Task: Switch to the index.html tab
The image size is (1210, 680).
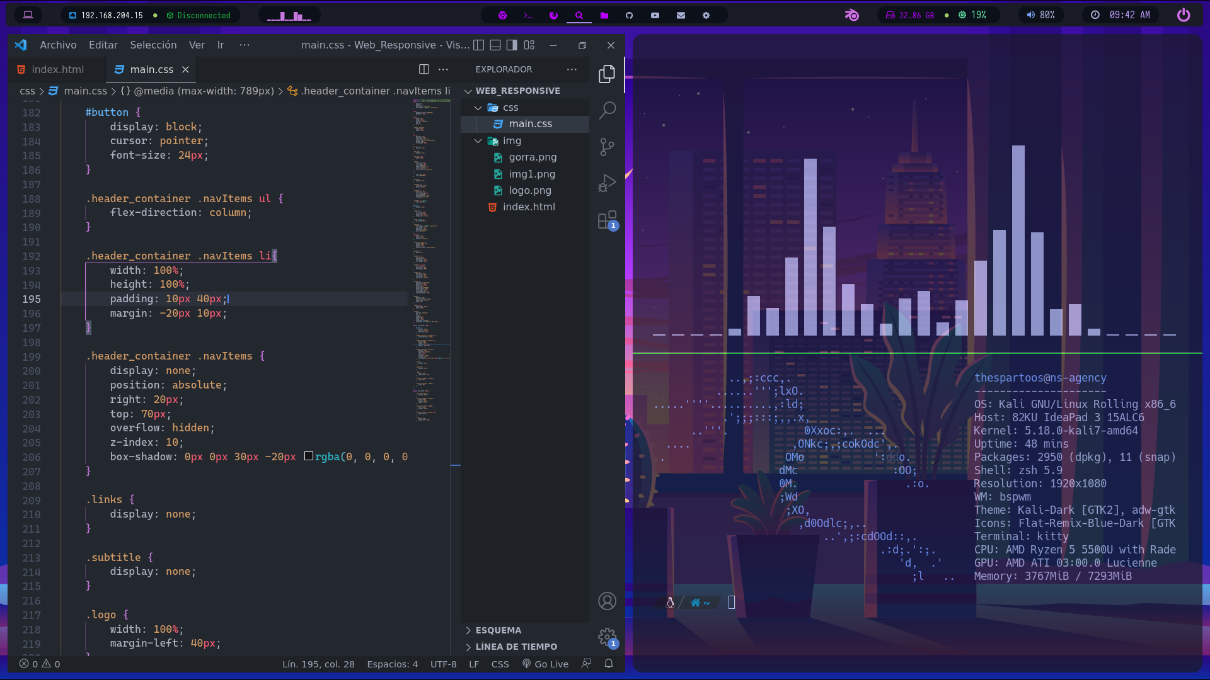Action: click(x=57, y=69)
